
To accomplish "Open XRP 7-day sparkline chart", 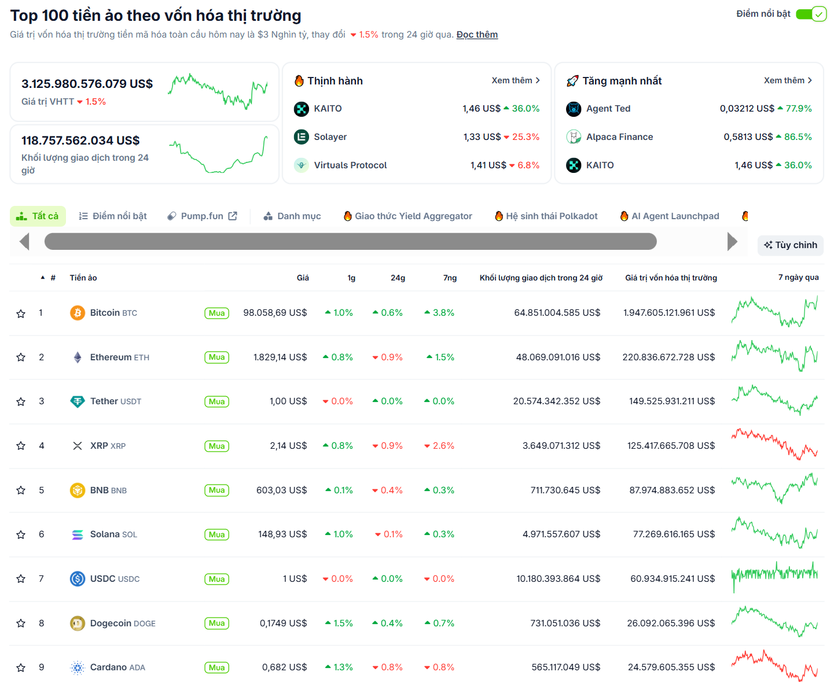I will [775, 445].
